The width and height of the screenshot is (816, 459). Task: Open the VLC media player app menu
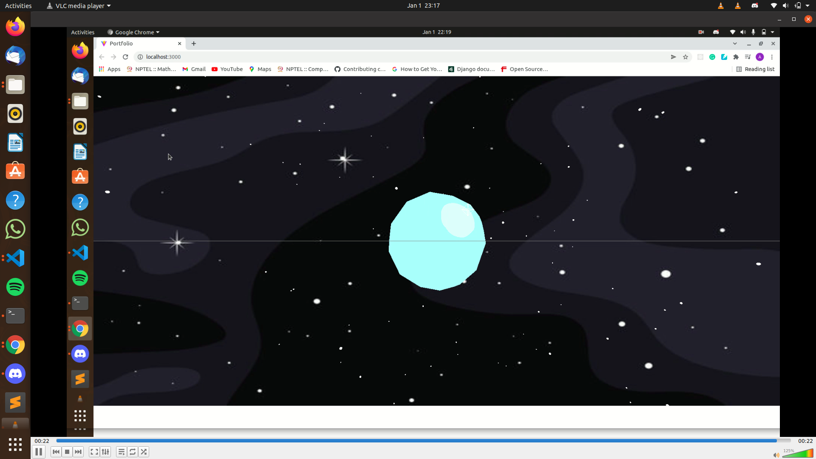click(x=79, y=6)
